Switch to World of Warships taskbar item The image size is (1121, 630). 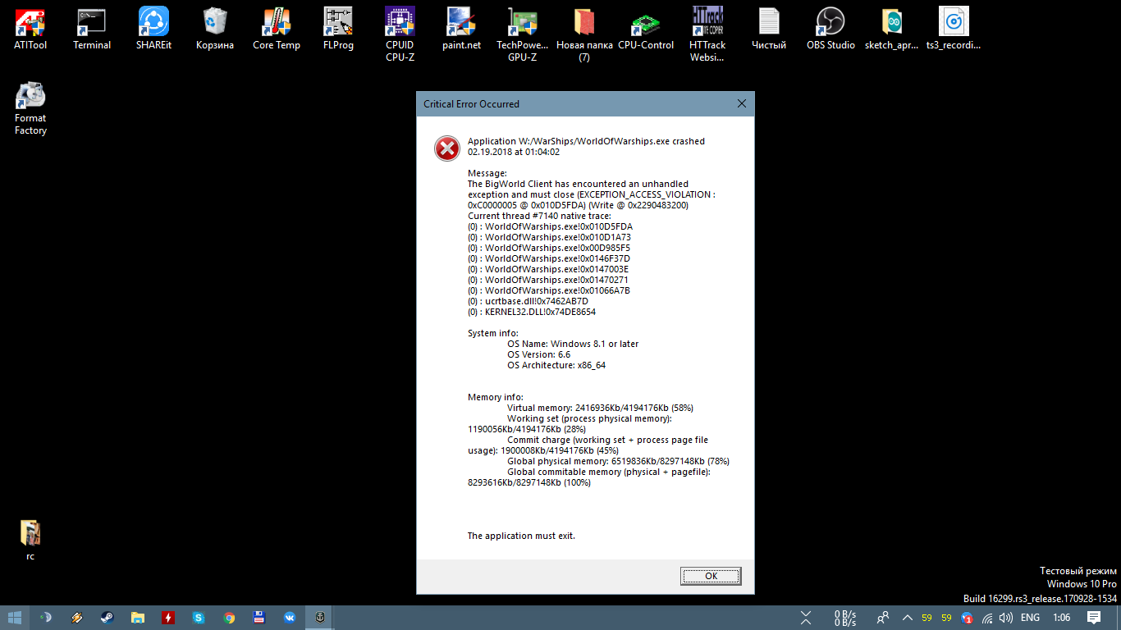320,618
